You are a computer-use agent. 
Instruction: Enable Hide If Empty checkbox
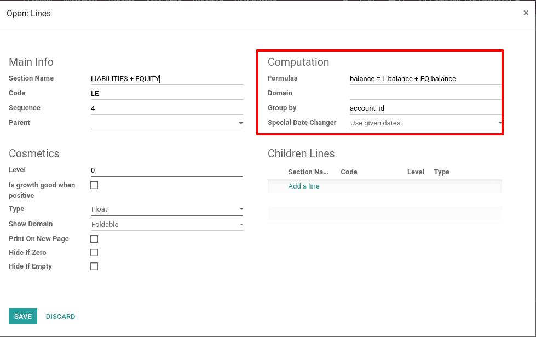click(x=94, y=266)
